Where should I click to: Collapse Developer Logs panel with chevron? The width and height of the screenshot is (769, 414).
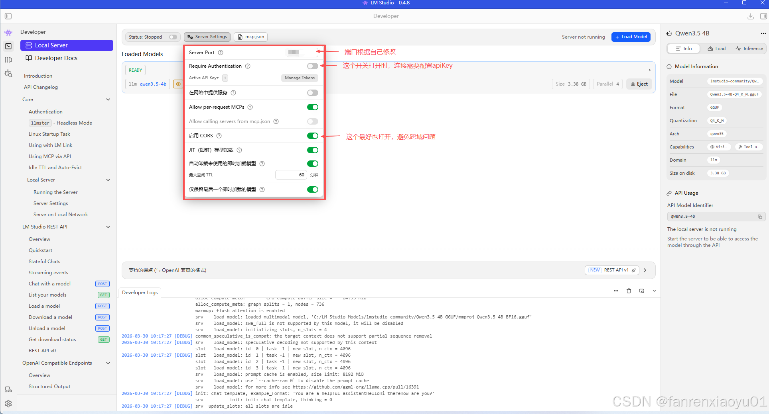654,291
